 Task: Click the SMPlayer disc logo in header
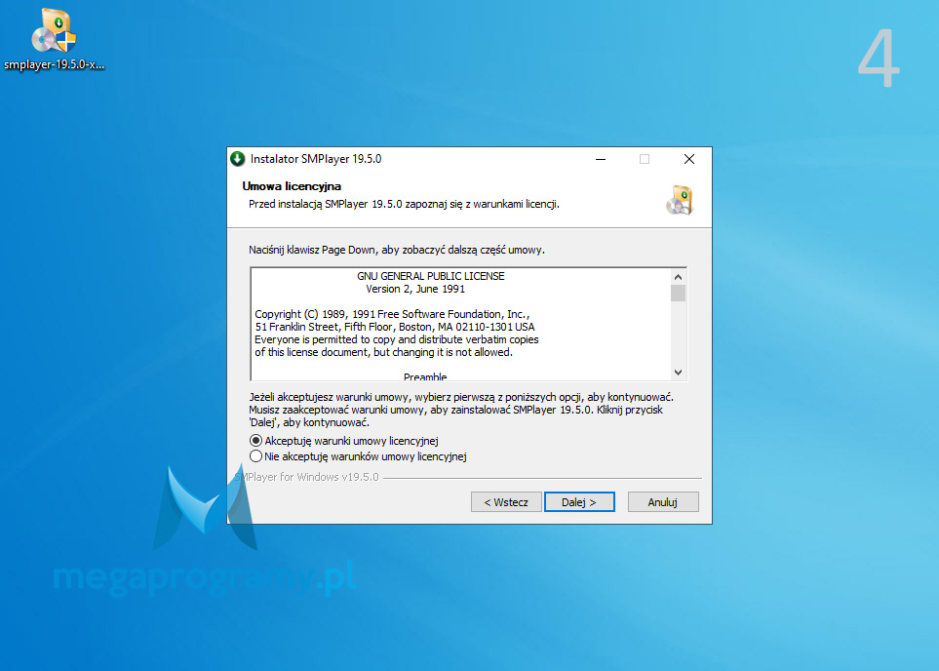(680, 200)
